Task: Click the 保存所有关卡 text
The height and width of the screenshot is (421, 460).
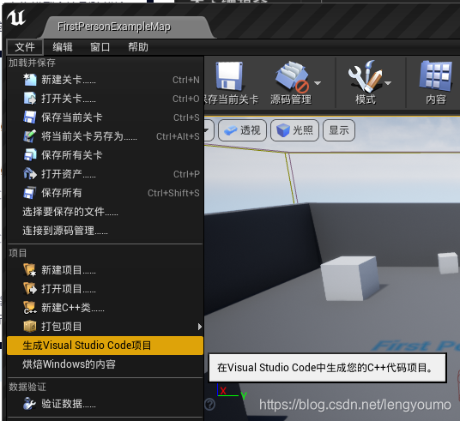Action: pyautogui.click(x=71, y=155)
